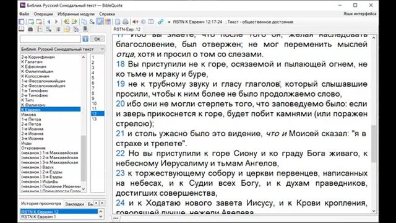
Task: Select chapter 7 in chapter list
Action: pos(93,88)
